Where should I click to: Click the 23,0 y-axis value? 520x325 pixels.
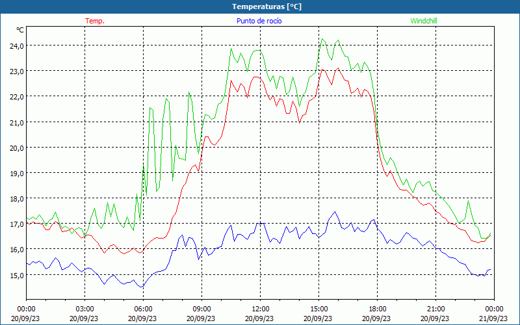click(16, 71)
